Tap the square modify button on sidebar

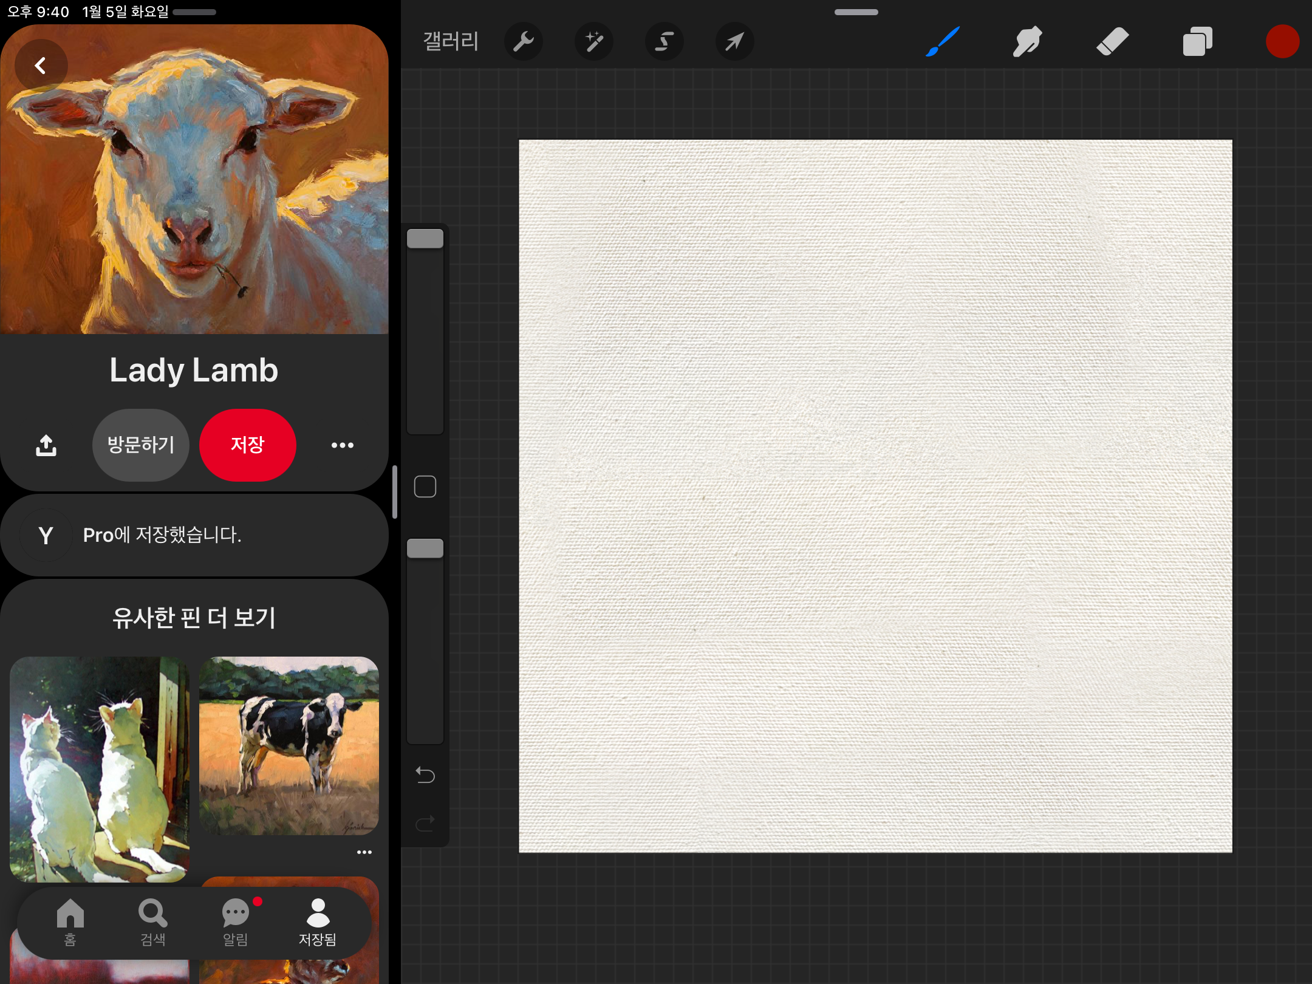(x=425, y=487)
